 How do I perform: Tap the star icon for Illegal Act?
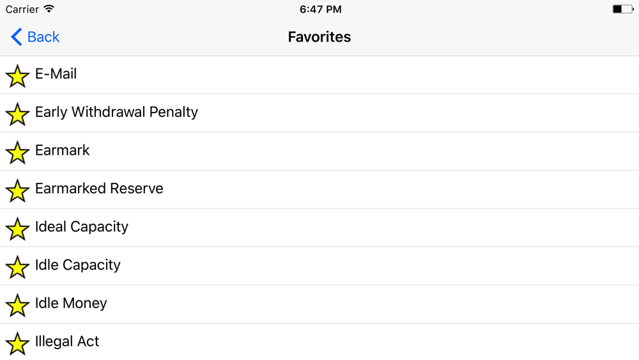(17, 343)
